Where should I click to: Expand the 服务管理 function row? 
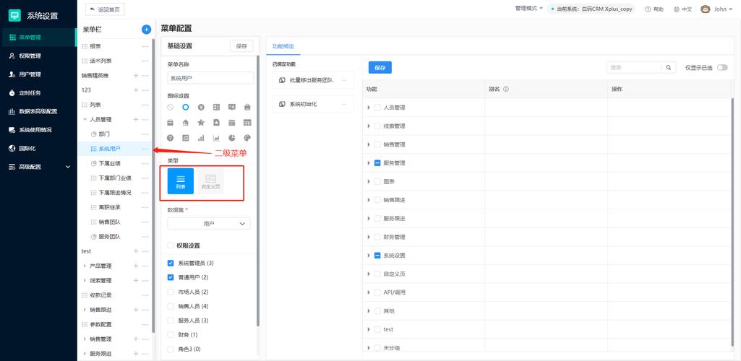(x=369, y=163)
